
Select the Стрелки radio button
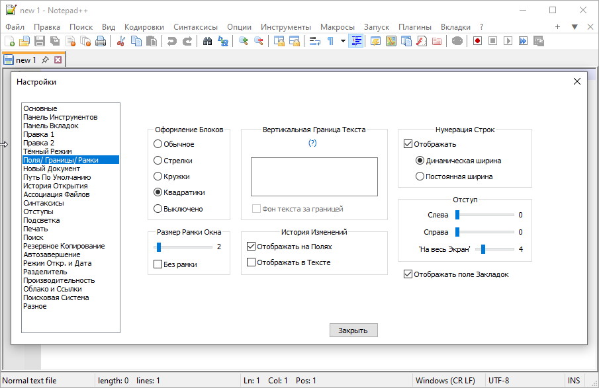click(x=158, y=161)
